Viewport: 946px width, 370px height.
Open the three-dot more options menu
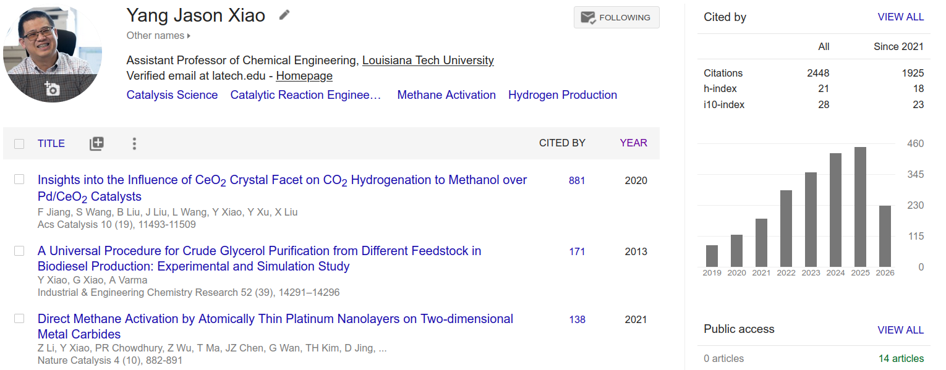coord(134,143)
